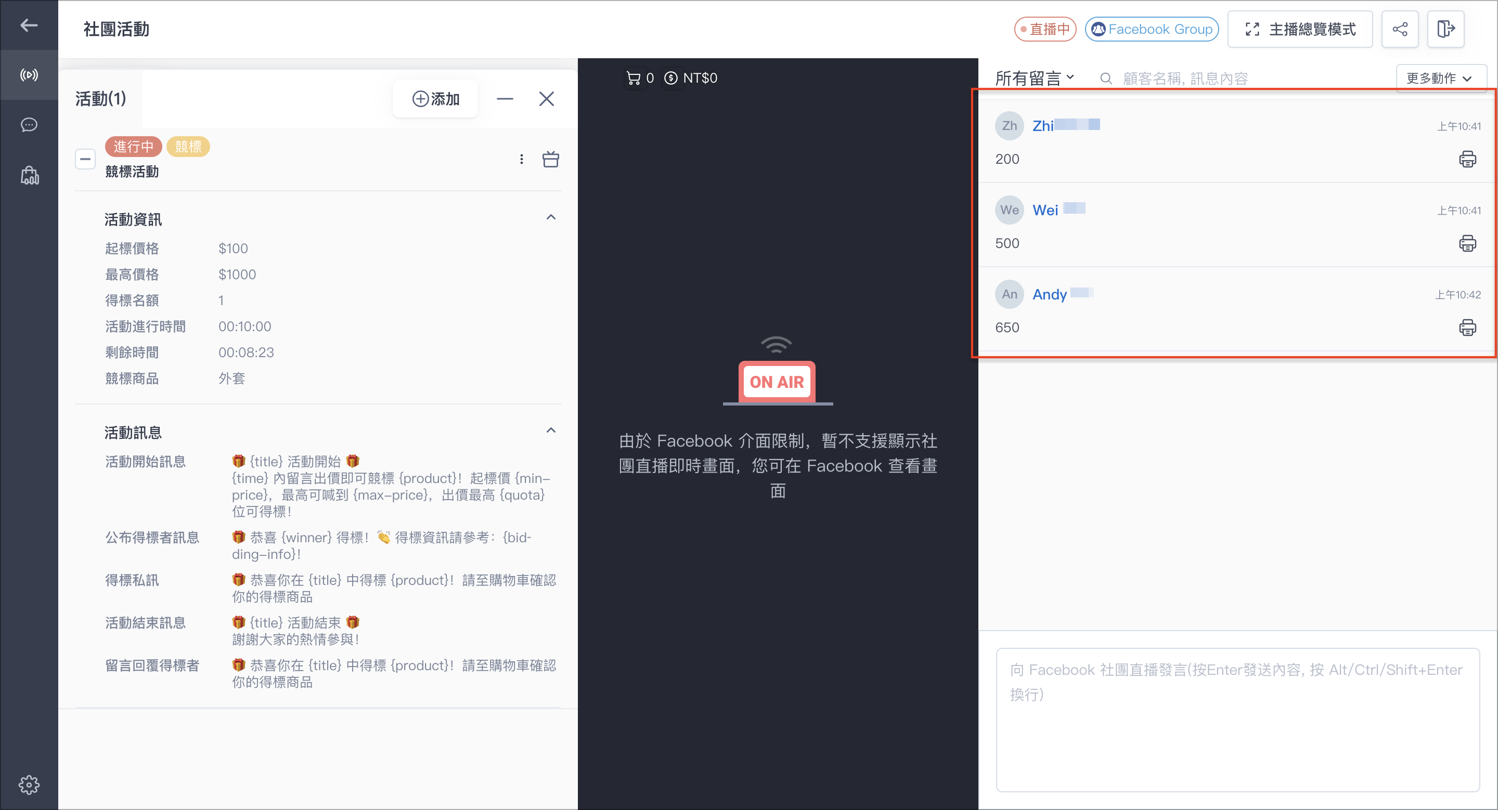Focus the Facebook 社團直播發言 message box

click(x=1237, y=720)
